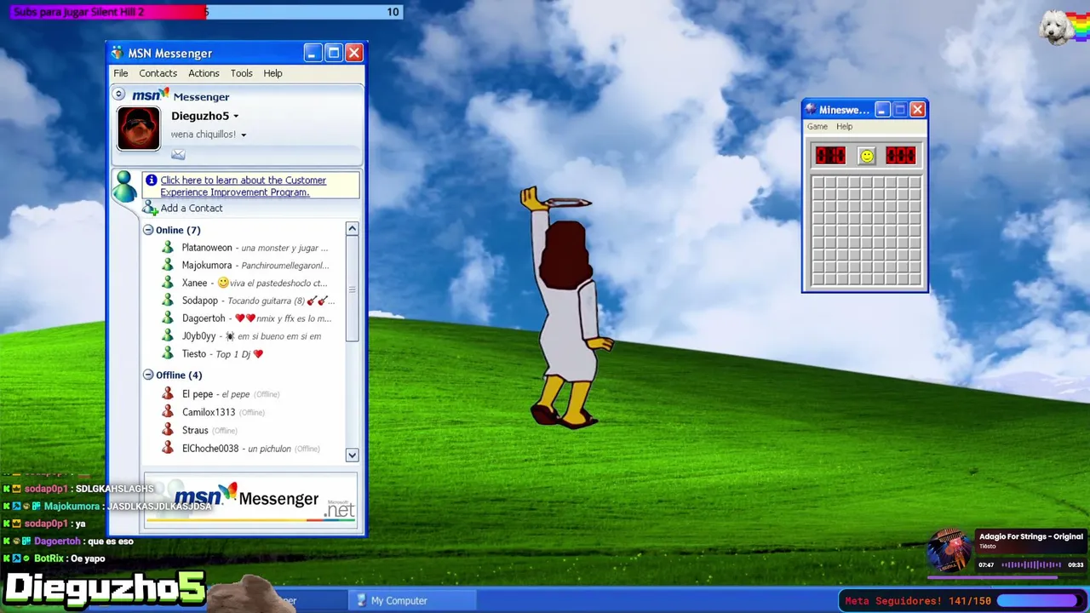Screen dimensions: 1090x613
Task: Select Majokumora's green status icon
Action: point(168,265)
